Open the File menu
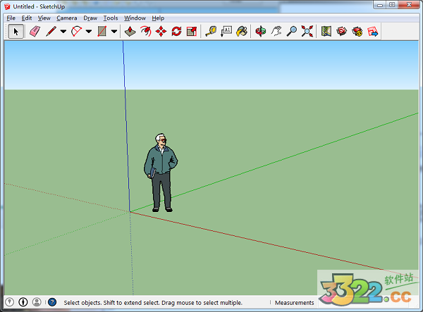The height and width of the screenshot is (312, 423). coord(11,18)
